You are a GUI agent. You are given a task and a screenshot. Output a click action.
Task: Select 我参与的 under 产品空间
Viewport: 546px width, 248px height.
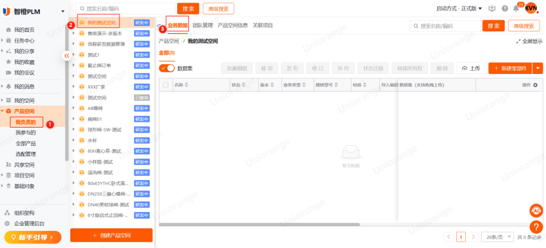26,133
